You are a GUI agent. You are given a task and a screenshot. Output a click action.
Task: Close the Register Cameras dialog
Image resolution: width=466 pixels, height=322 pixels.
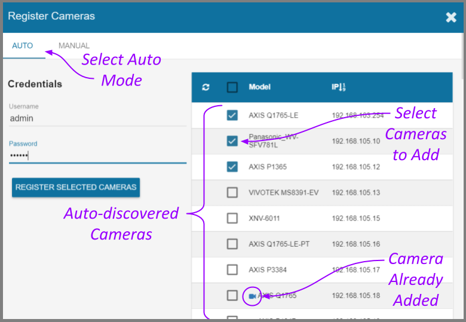[x=451, y=17]
